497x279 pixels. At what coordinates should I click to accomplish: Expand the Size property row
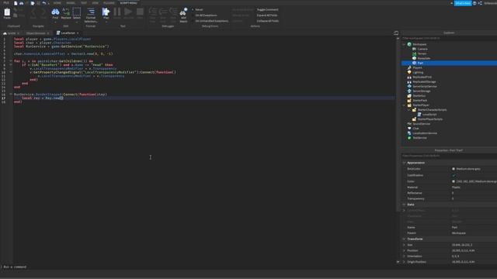[404, 245]
